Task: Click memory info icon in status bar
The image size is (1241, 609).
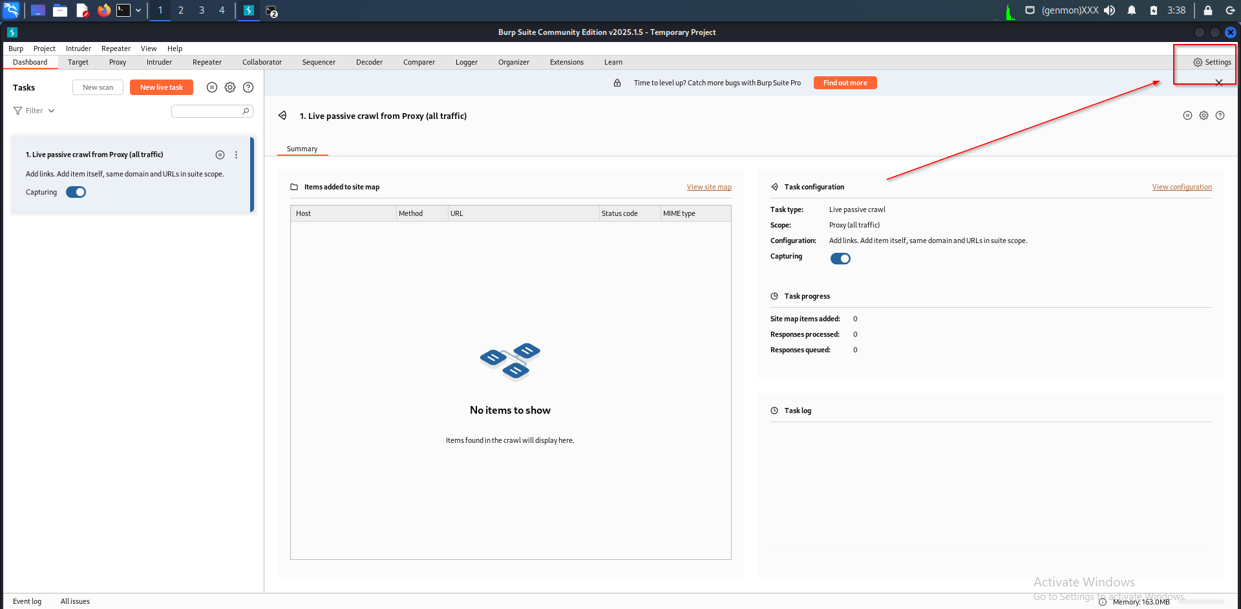Action: [x=1103, y=602]
